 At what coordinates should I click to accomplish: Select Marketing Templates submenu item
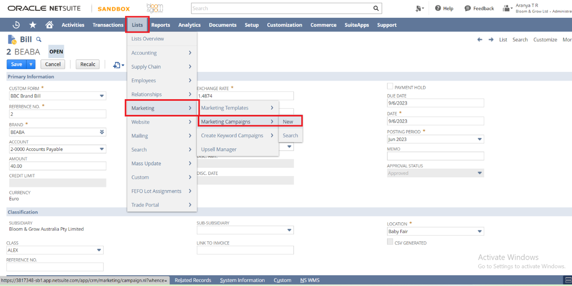click(237, 108)
